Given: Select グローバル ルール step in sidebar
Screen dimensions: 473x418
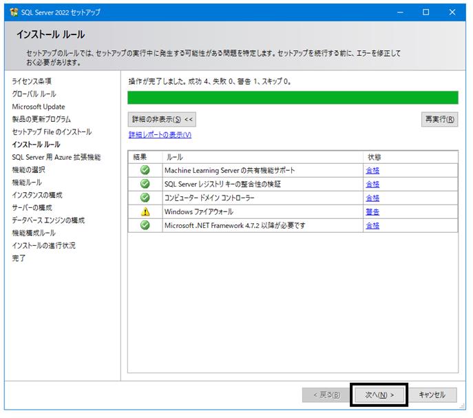Looking at the screenshot, I should coord(34,94).
